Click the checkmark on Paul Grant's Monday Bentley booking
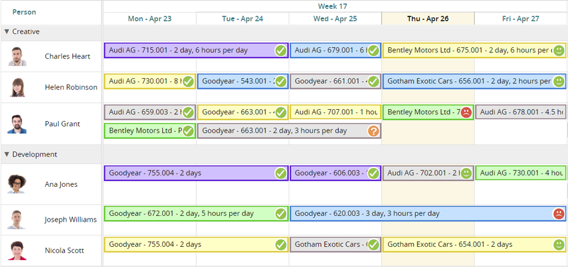This screenshot has height=267, width=568. (x=188, y=131)
